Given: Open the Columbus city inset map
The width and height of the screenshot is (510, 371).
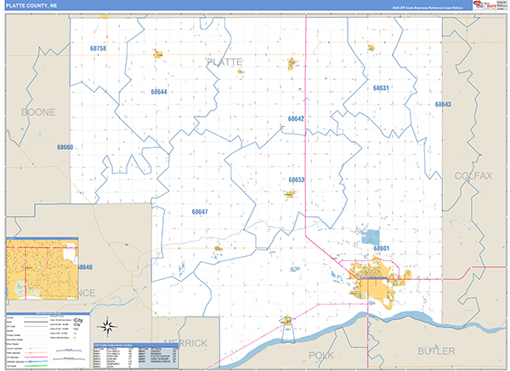Looking at the screenshot, I should point(42,268).
